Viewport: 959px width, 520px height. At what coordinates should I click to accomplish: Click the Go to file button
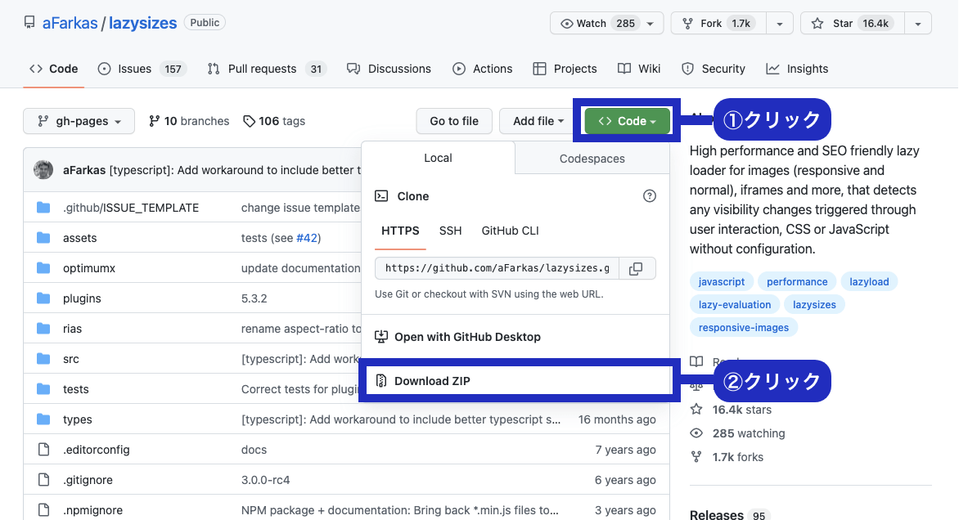pos(454,121)
